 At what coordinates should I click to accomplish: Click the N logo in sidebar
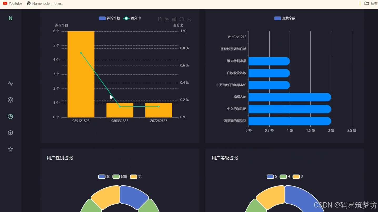(11, 18)
